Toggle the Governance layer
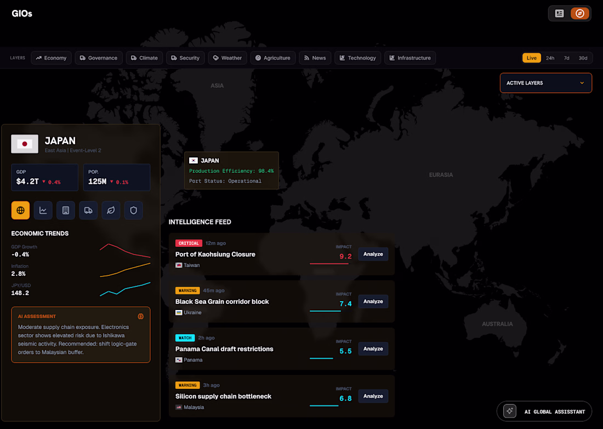Screen dimensions: 603x429 pos(99,58)
